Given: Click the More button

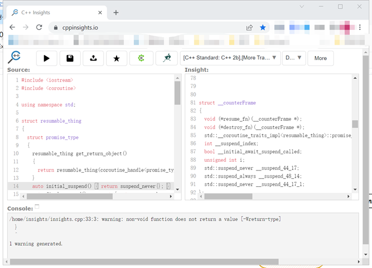Looking at the screenshot, I should click(320, 58).
